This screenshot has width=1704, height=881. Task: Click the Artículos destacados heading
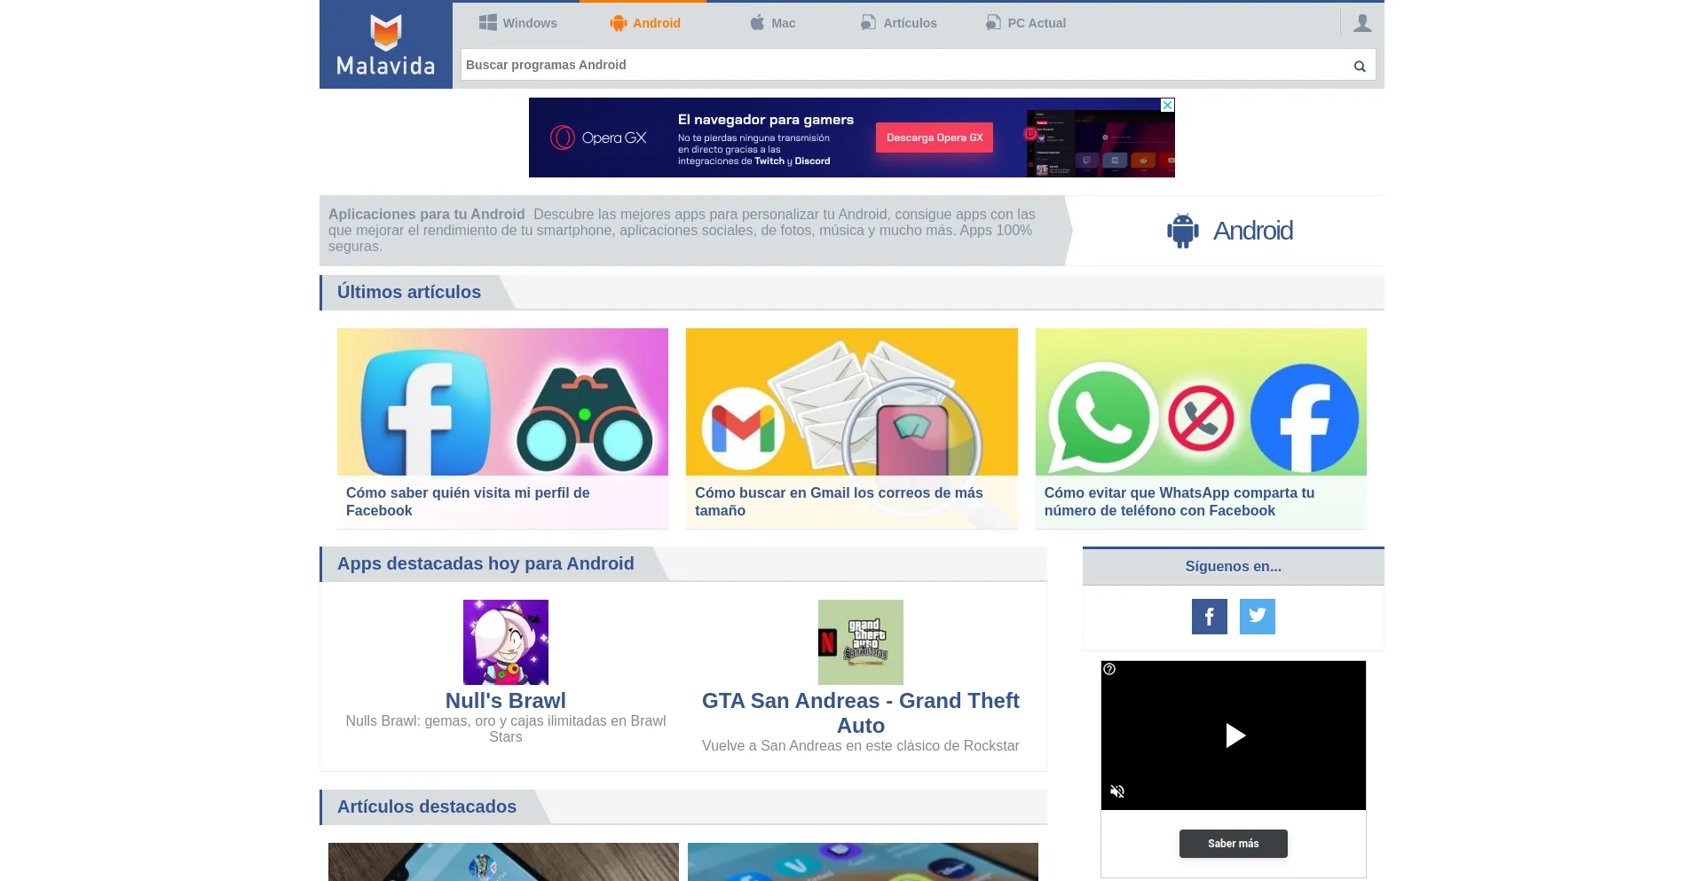427,806
